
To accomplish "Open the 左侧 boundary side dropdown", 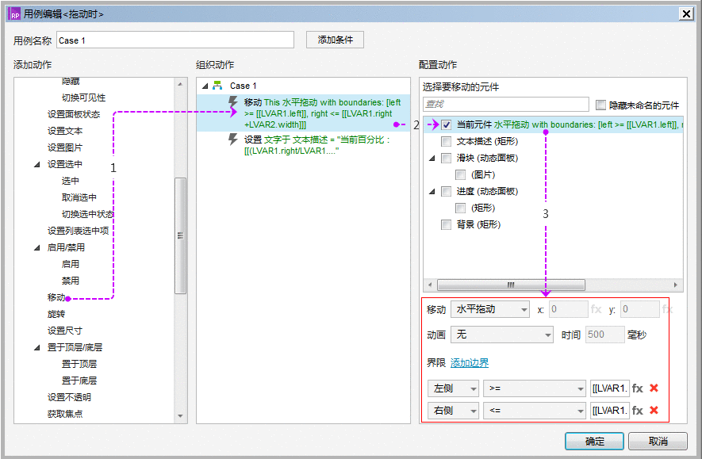I will (x=453, y=388).
